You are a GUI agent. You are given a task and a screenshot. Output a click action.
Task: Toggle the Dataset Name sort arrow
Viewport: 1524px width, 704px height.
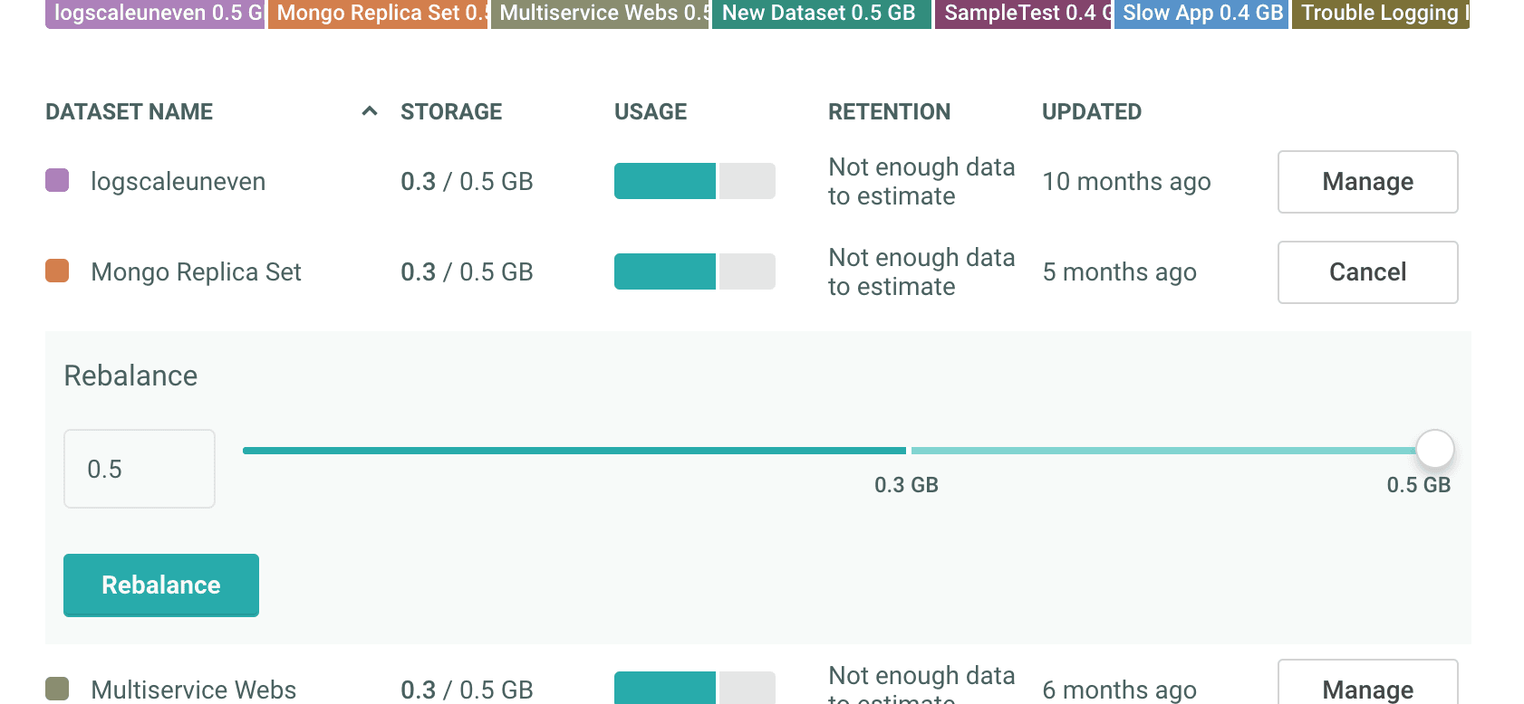(369, 111)
